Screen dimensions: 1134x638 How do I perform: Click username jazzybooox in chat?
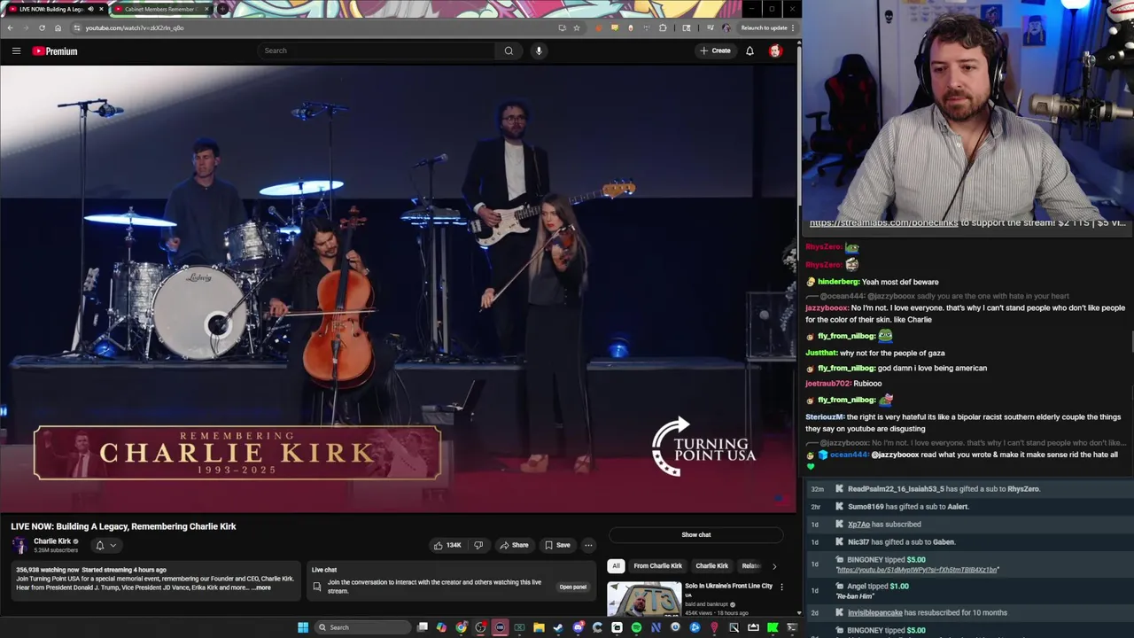point(827,307)
